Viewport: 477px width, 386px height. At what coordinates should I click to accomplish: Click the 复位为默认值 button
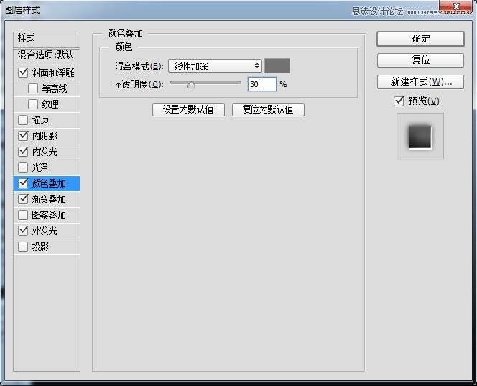pyautogui.click(x=268, y=109)
